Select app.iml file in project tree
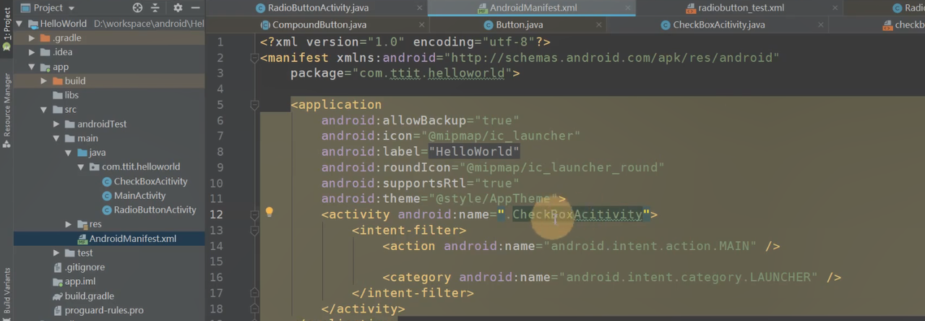The height and width of the screenshot is (321, 925). point(79,281)
